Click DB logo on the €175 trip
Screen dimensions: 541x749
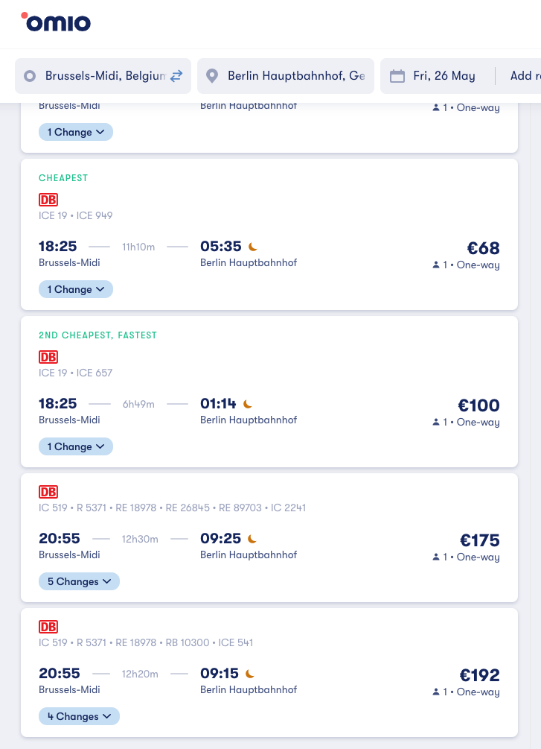[x=48, y=492]
